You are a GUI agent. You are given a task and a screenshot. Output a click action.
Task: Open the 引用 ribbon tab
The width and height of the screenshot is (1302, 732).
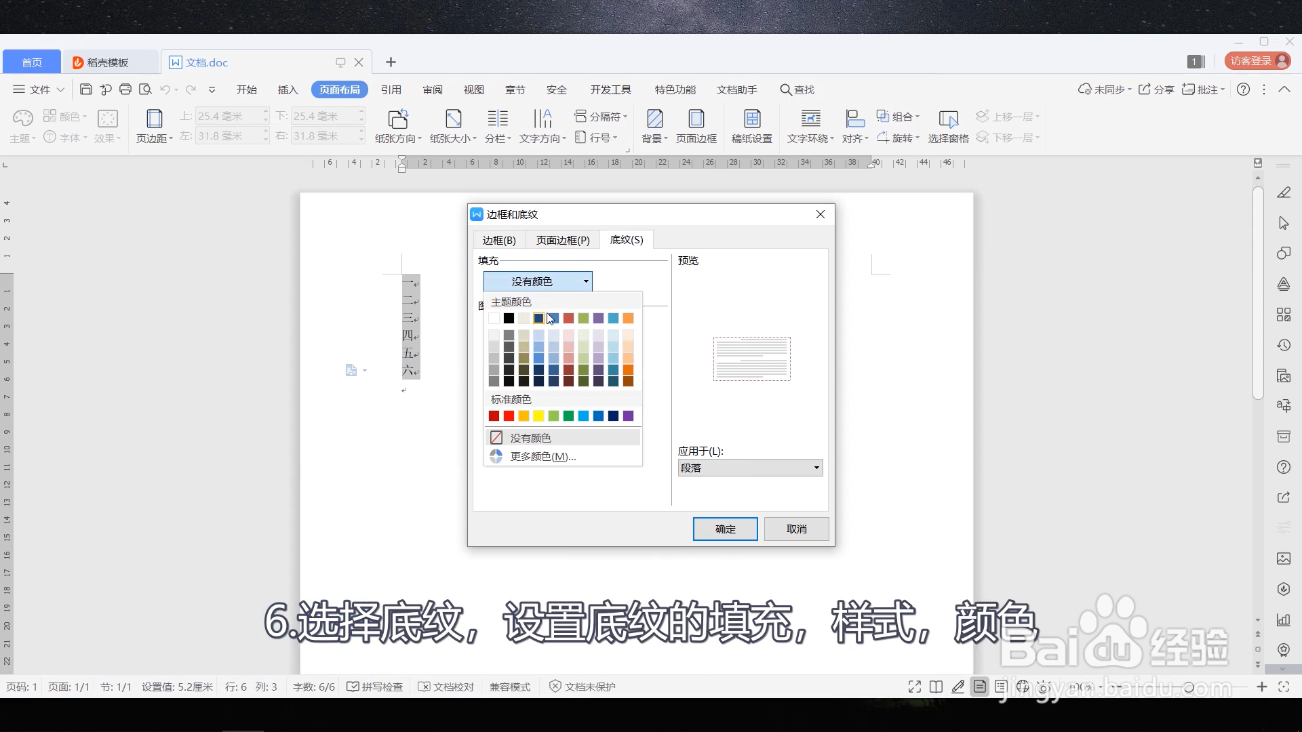click(391, 89)
